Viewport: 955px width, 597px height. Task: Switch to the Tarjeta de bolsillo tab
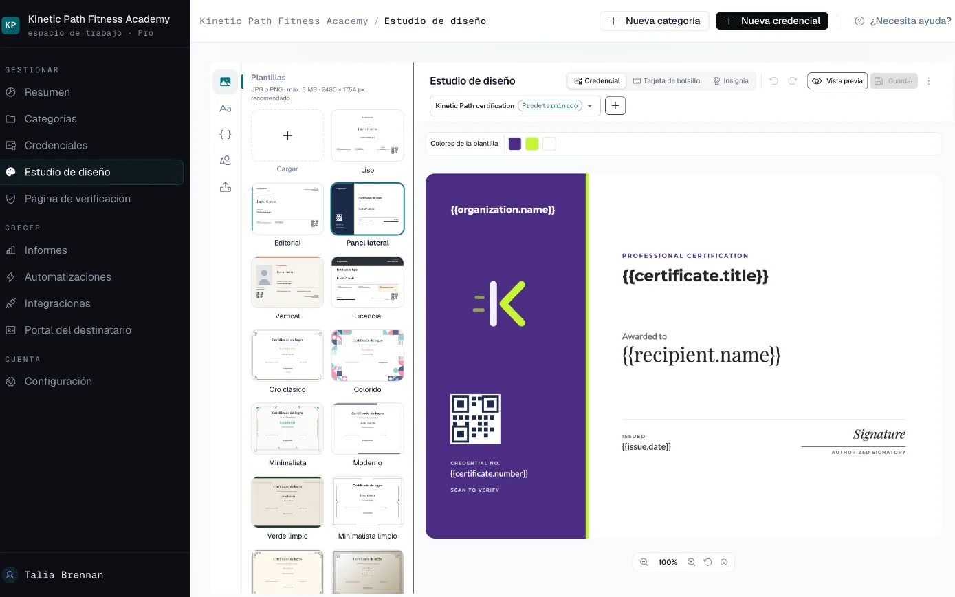[666, 81]
